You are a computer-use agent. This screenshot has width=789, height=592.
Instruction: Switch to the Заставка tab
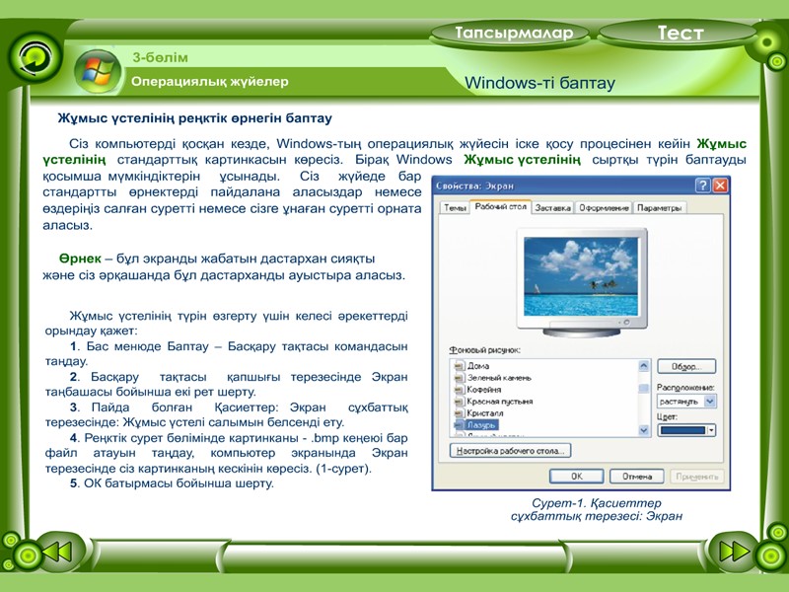[x=552, y=208]
